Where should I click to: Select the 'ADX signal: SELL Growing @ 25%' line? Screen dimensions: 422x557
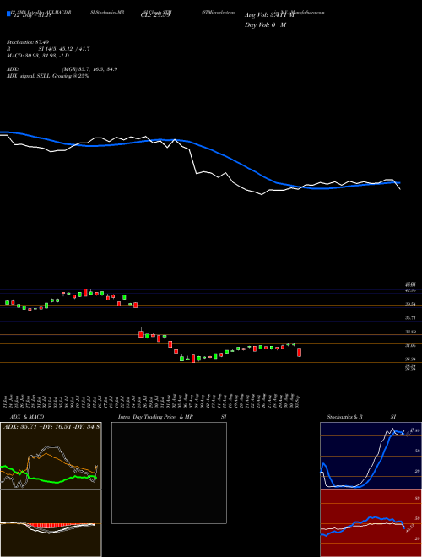tap(47, 76)
